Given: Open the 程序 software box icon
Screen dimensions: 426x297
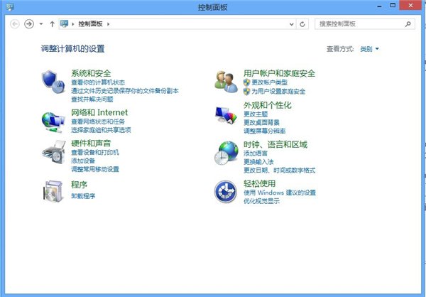Looking at the screenshot, I should tap(53, 192).
